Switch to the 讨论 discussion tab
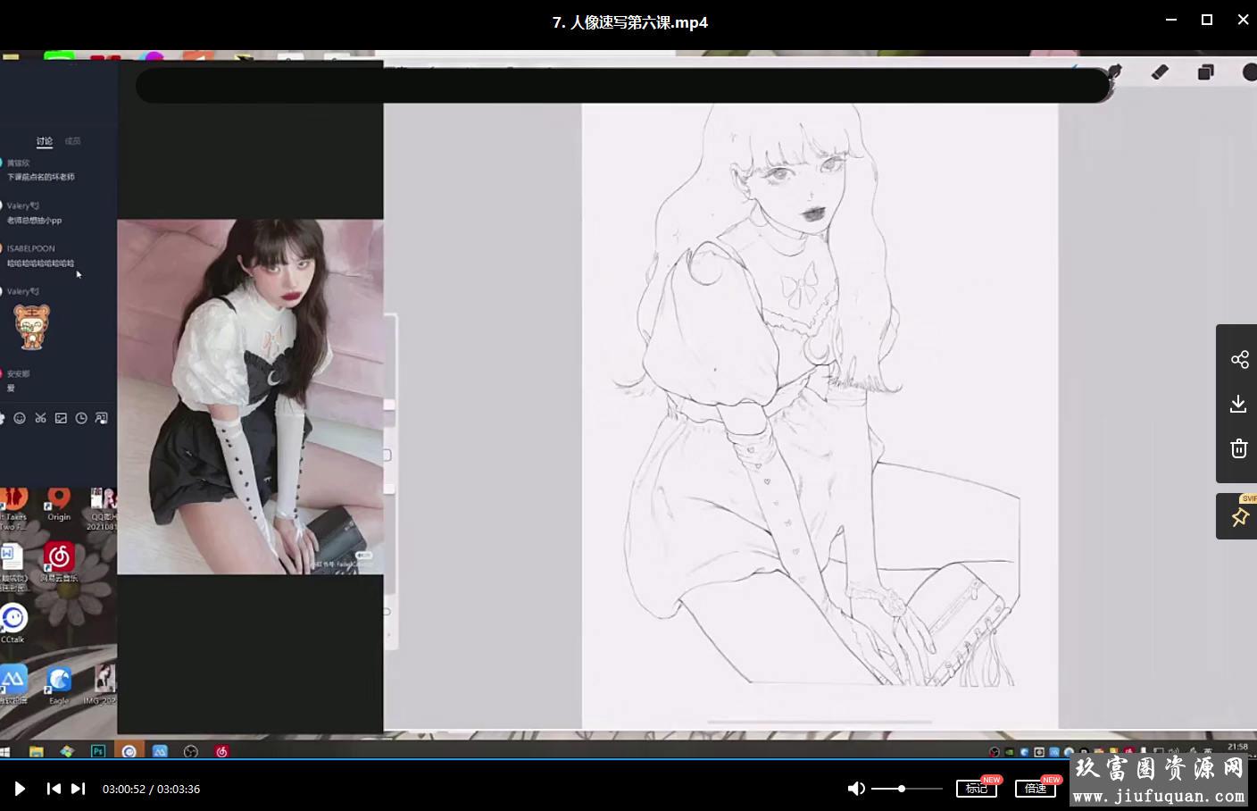Screen dimensions: 1257x811 pyautogui.click(x=45, y=141)
